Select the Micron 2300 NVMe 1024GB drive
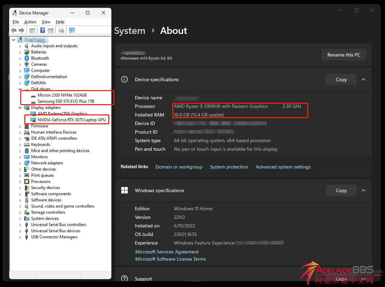The image size is (385, 287). [62, 95]
